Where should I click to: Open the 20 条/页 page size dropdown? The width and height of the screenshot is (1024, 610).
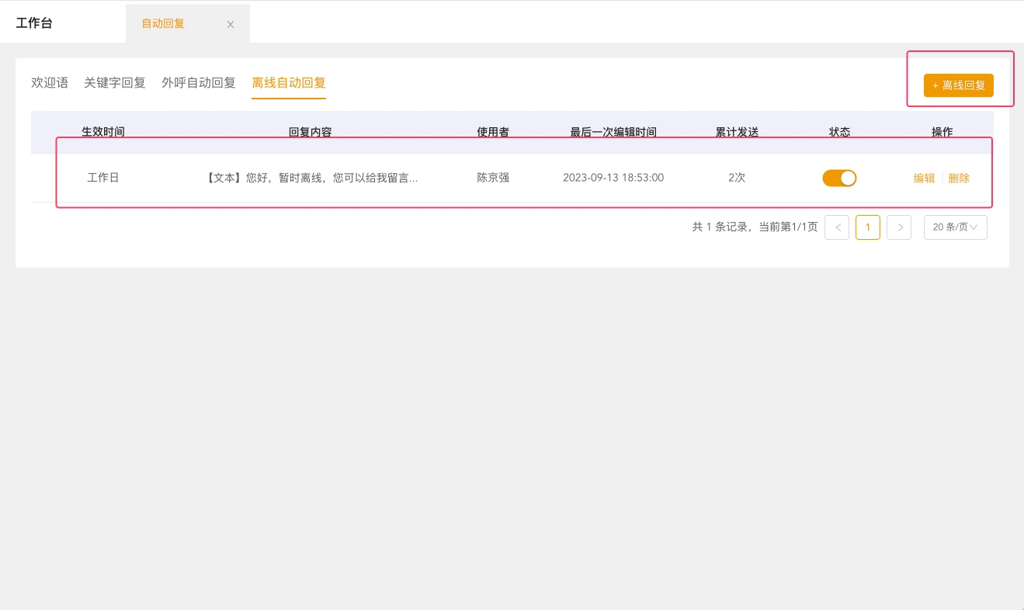coord(956,227)
